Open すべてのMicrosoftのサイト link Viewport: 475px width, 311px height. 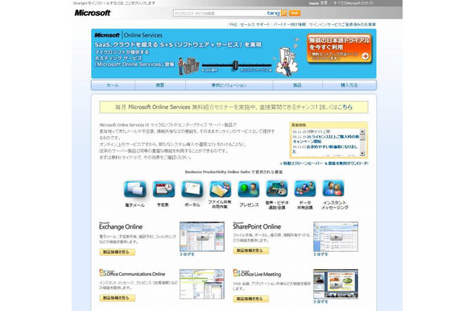point(354,3)
